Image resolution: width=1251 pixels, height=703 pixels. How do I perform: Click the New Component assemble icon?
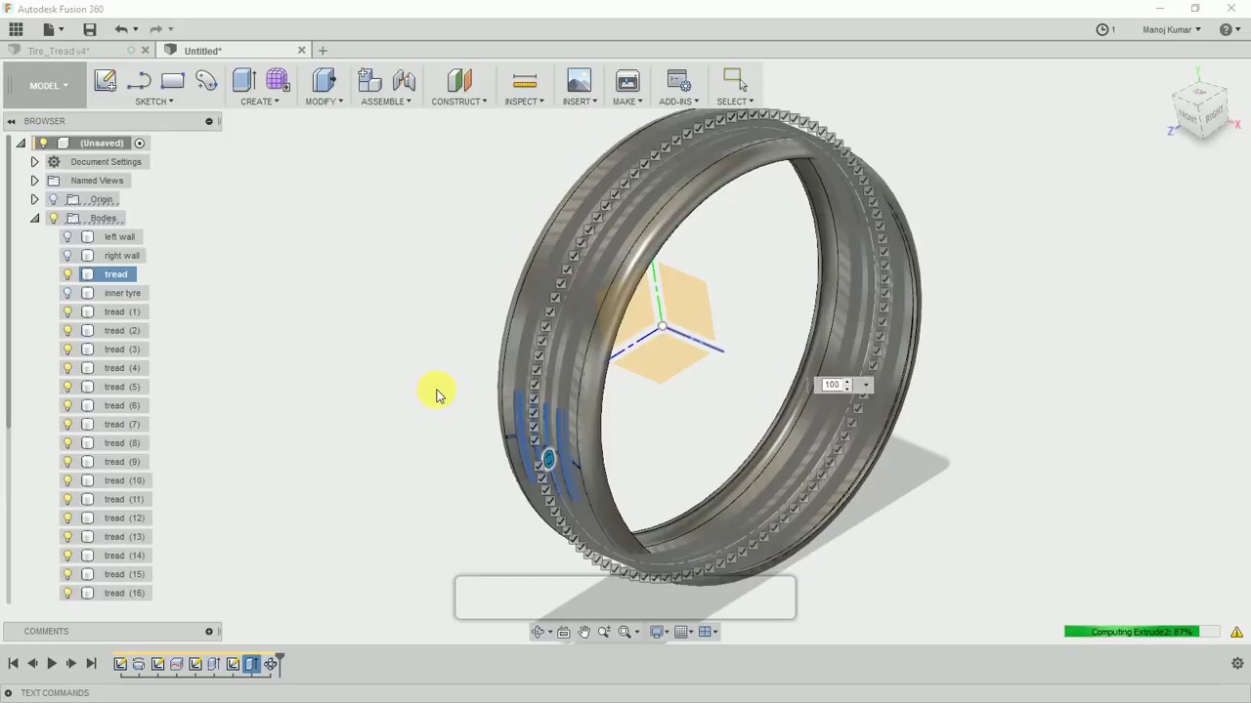[x=369, y=80]
